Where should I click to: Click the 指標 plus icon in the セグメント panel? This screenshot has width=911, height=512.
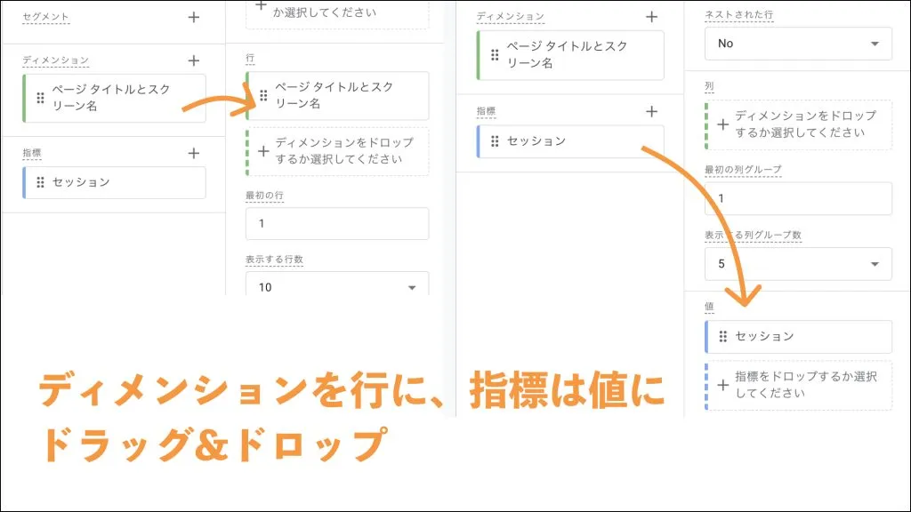pyautogui.click(x=193, y=153)
